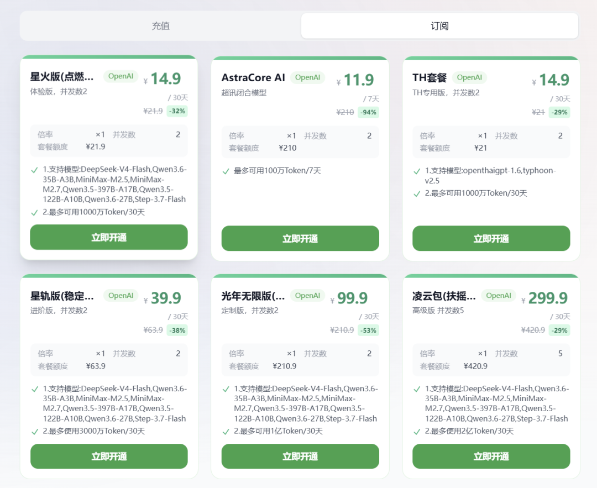Click 2.最多使用3000万Token/30天 feature line
The width and height of the screenshot is (597, 488).
click(93, 431)
